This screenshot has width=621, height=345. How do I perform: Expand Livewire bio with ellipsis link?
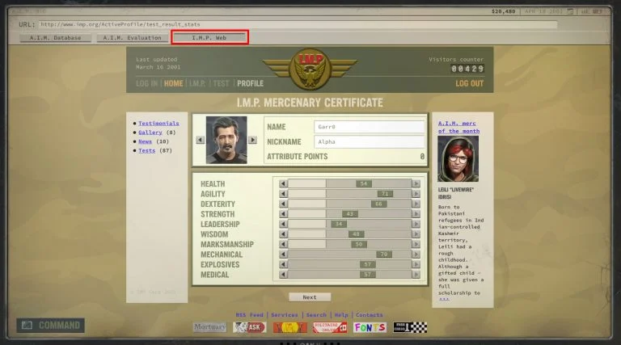444,299
